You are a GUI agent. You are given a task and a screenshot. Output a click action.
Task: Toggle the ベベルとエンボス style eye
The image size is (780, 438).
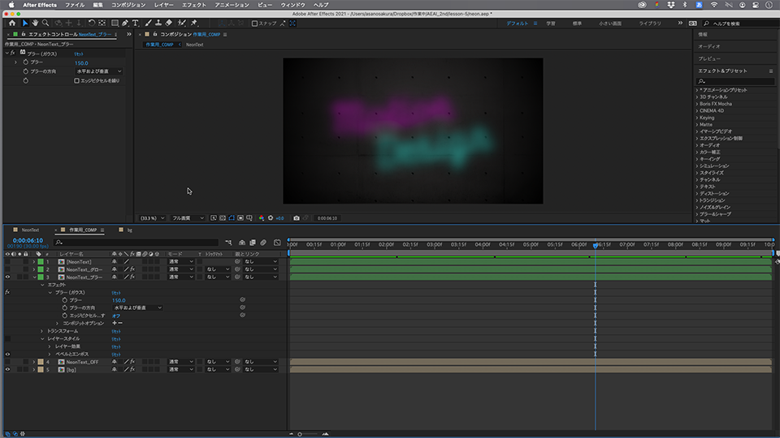click(7, 354)
